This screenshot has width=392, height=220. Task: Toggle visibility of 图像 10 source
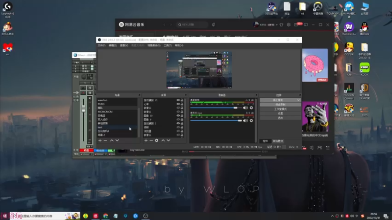pos(178,116)
